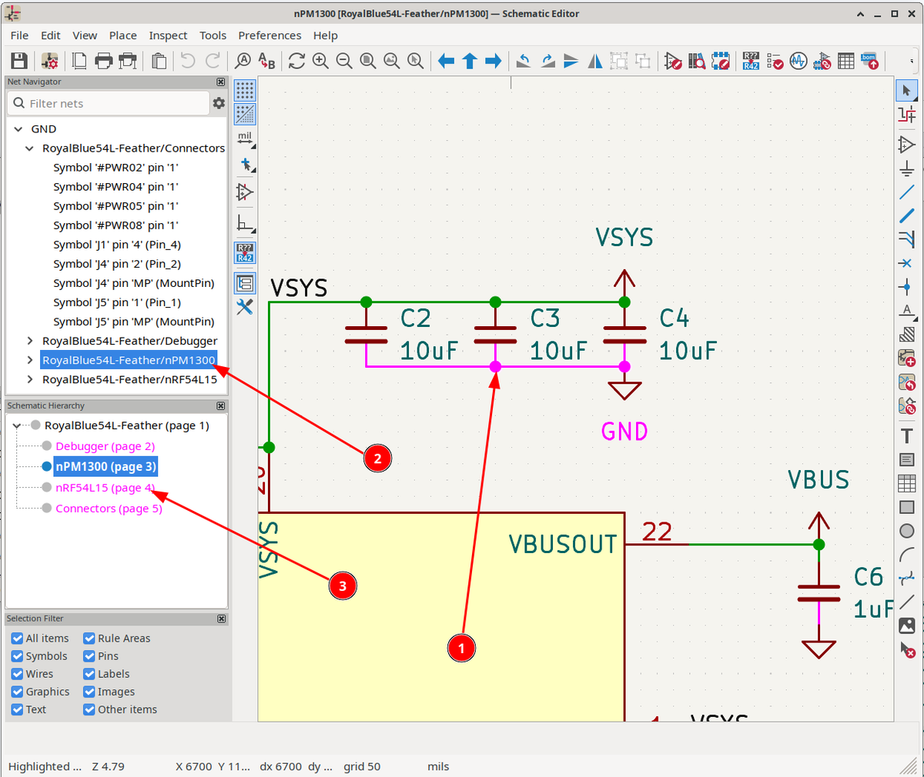Refresh the schematic view

(x=296, y=61)
